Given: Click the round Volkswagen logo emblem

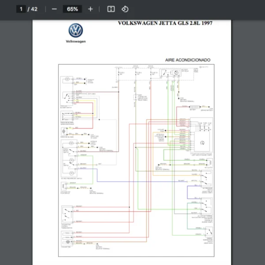Looking at the screenshot, I should click(76, 30).
